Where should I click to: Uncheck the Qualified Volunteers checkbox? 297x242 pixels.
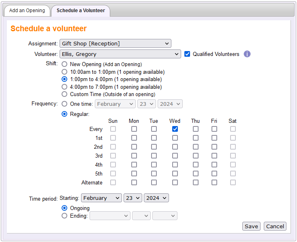(187, 54)
